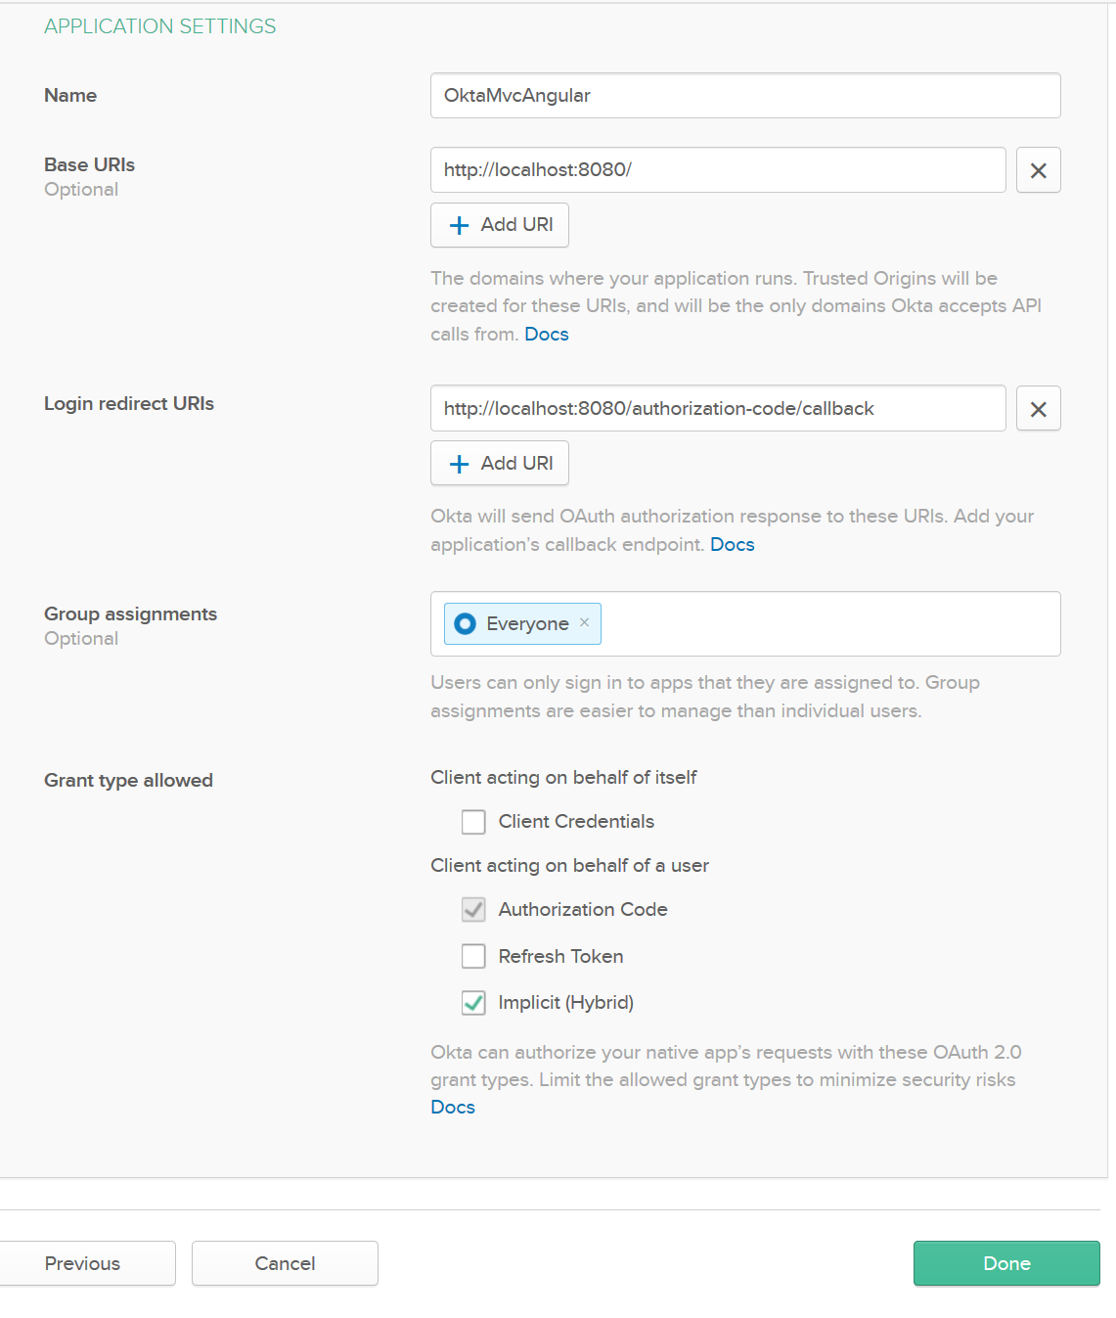Open the OAuth grant types Docs link
The height and width of the screenshot is (1318, 1116).
(x=452, y=1107)
